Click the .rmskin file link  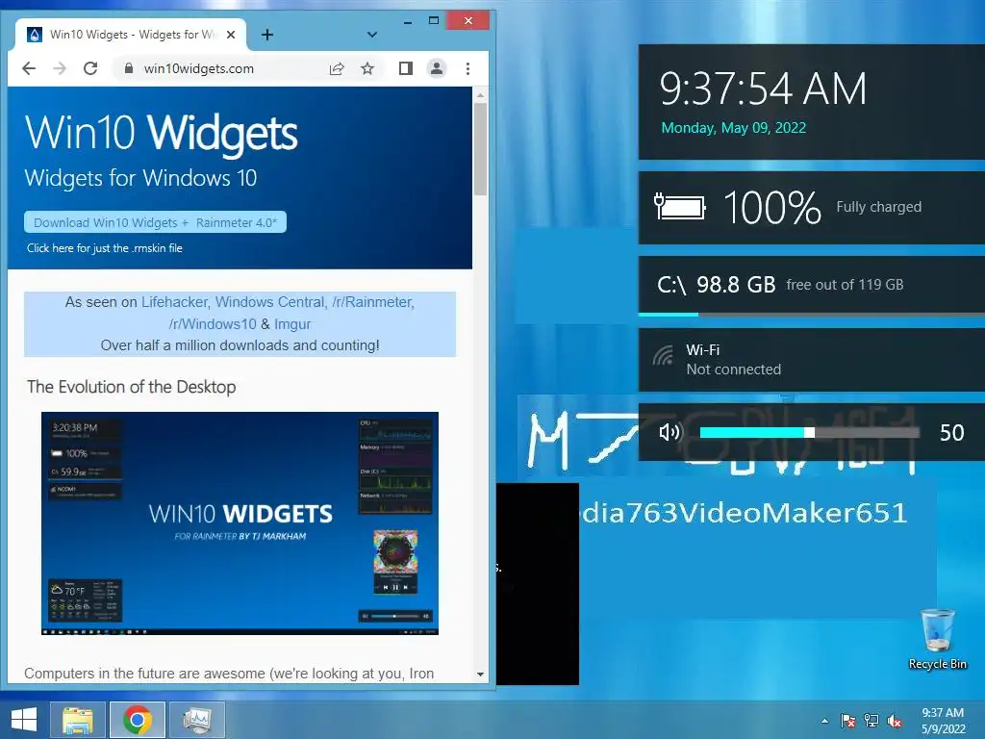pos(104,248)
